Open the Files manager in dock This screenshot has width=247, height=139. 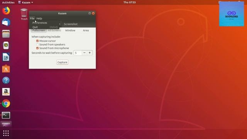pos(6,34)
